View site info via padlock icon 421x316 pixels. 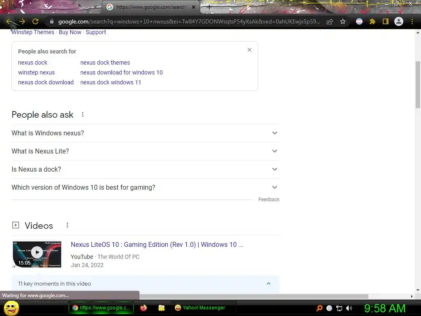[52, 21]
